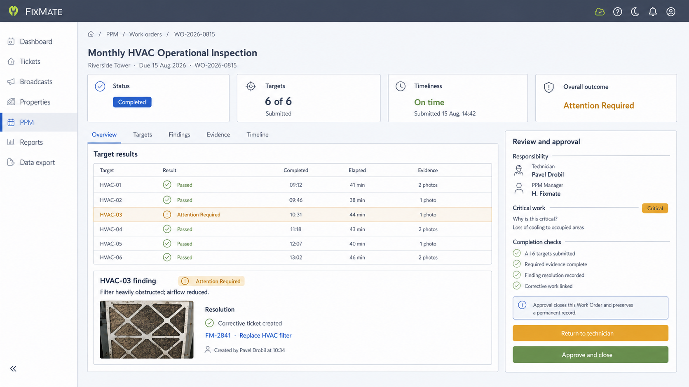Screen dimensions: 689x387
Task: Click Return to technician button
Action: click(x=590, y=333)
